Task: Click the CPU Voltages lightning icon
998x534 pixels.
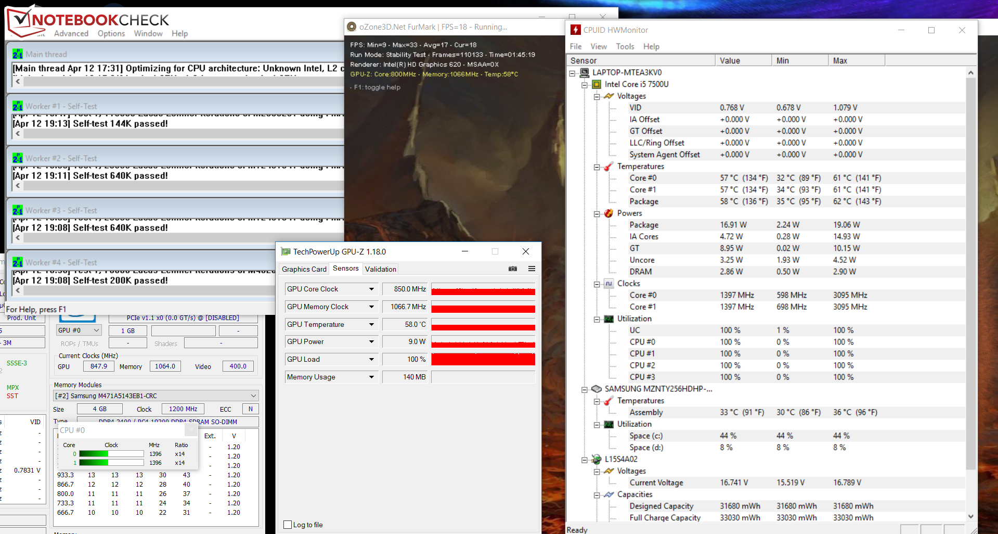Action: coord(608,96)
